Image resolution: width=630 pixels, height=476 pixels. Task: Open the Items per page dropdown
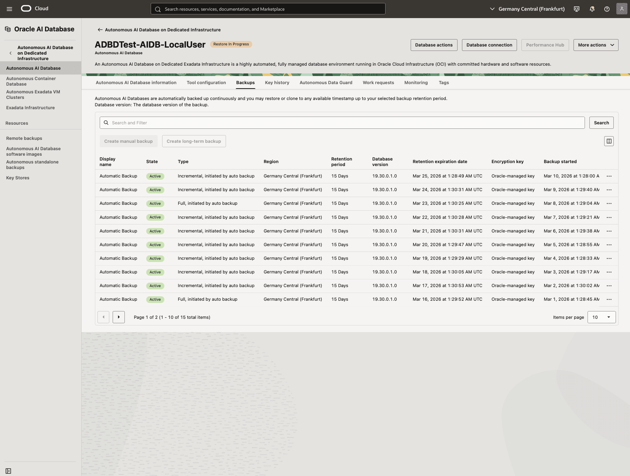pos(602,317)
